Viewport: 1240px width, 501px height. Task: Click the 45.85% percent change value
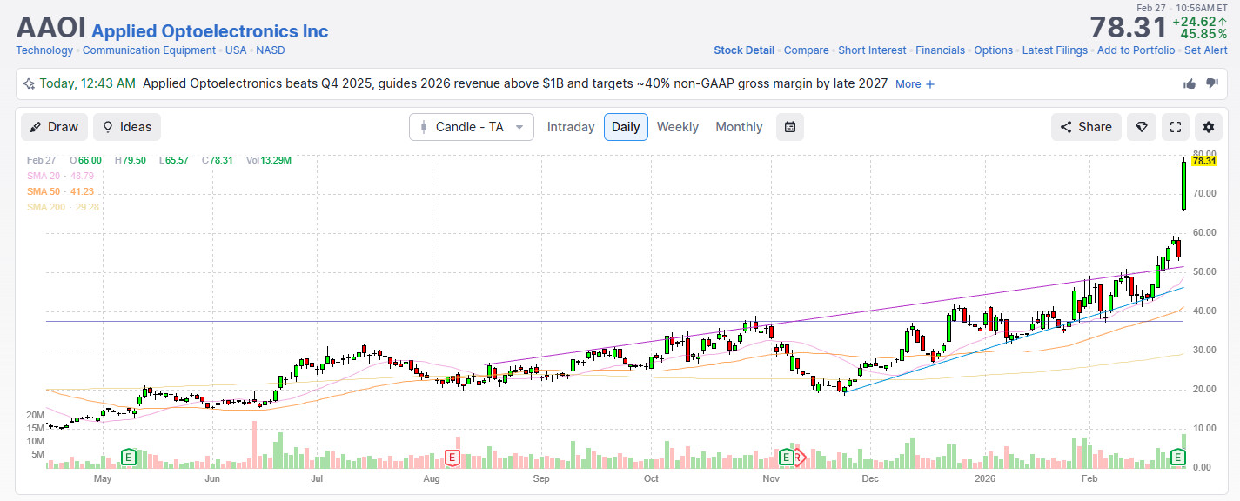coord(1203,34)
